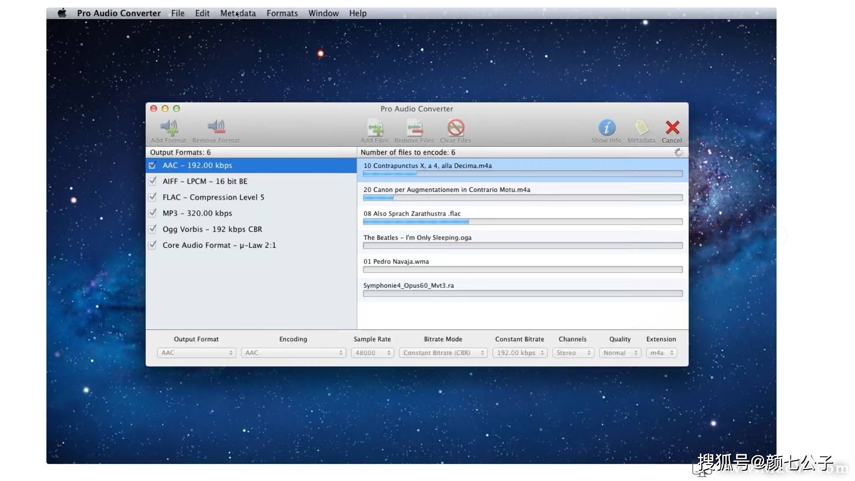Viewport: 855px width, 481px height.
Task: Toggle the Ogg Vorbis - 192 kbps CBR checkbox
Action: (152, 229)
